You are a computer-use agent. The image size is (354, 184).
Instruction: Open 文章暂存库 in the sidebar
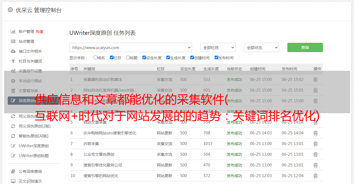coord(28,91)
